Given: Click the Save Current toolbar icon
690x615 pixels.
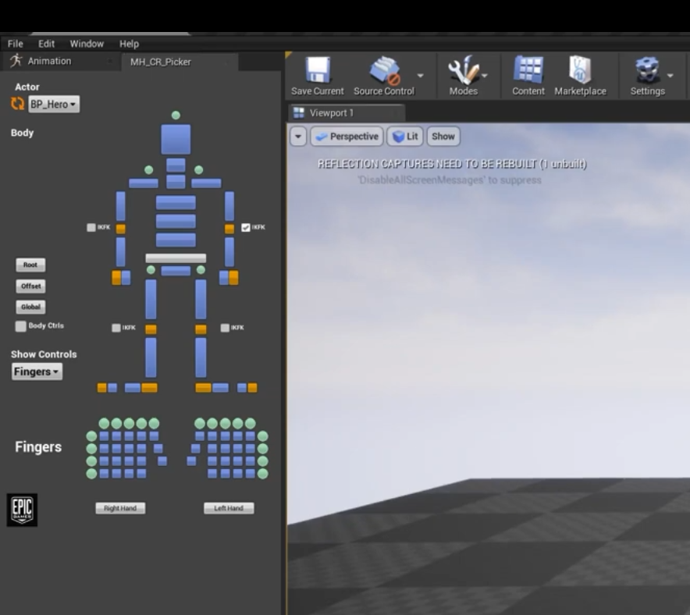Looking at the screenshot, I should click(317, 71).
